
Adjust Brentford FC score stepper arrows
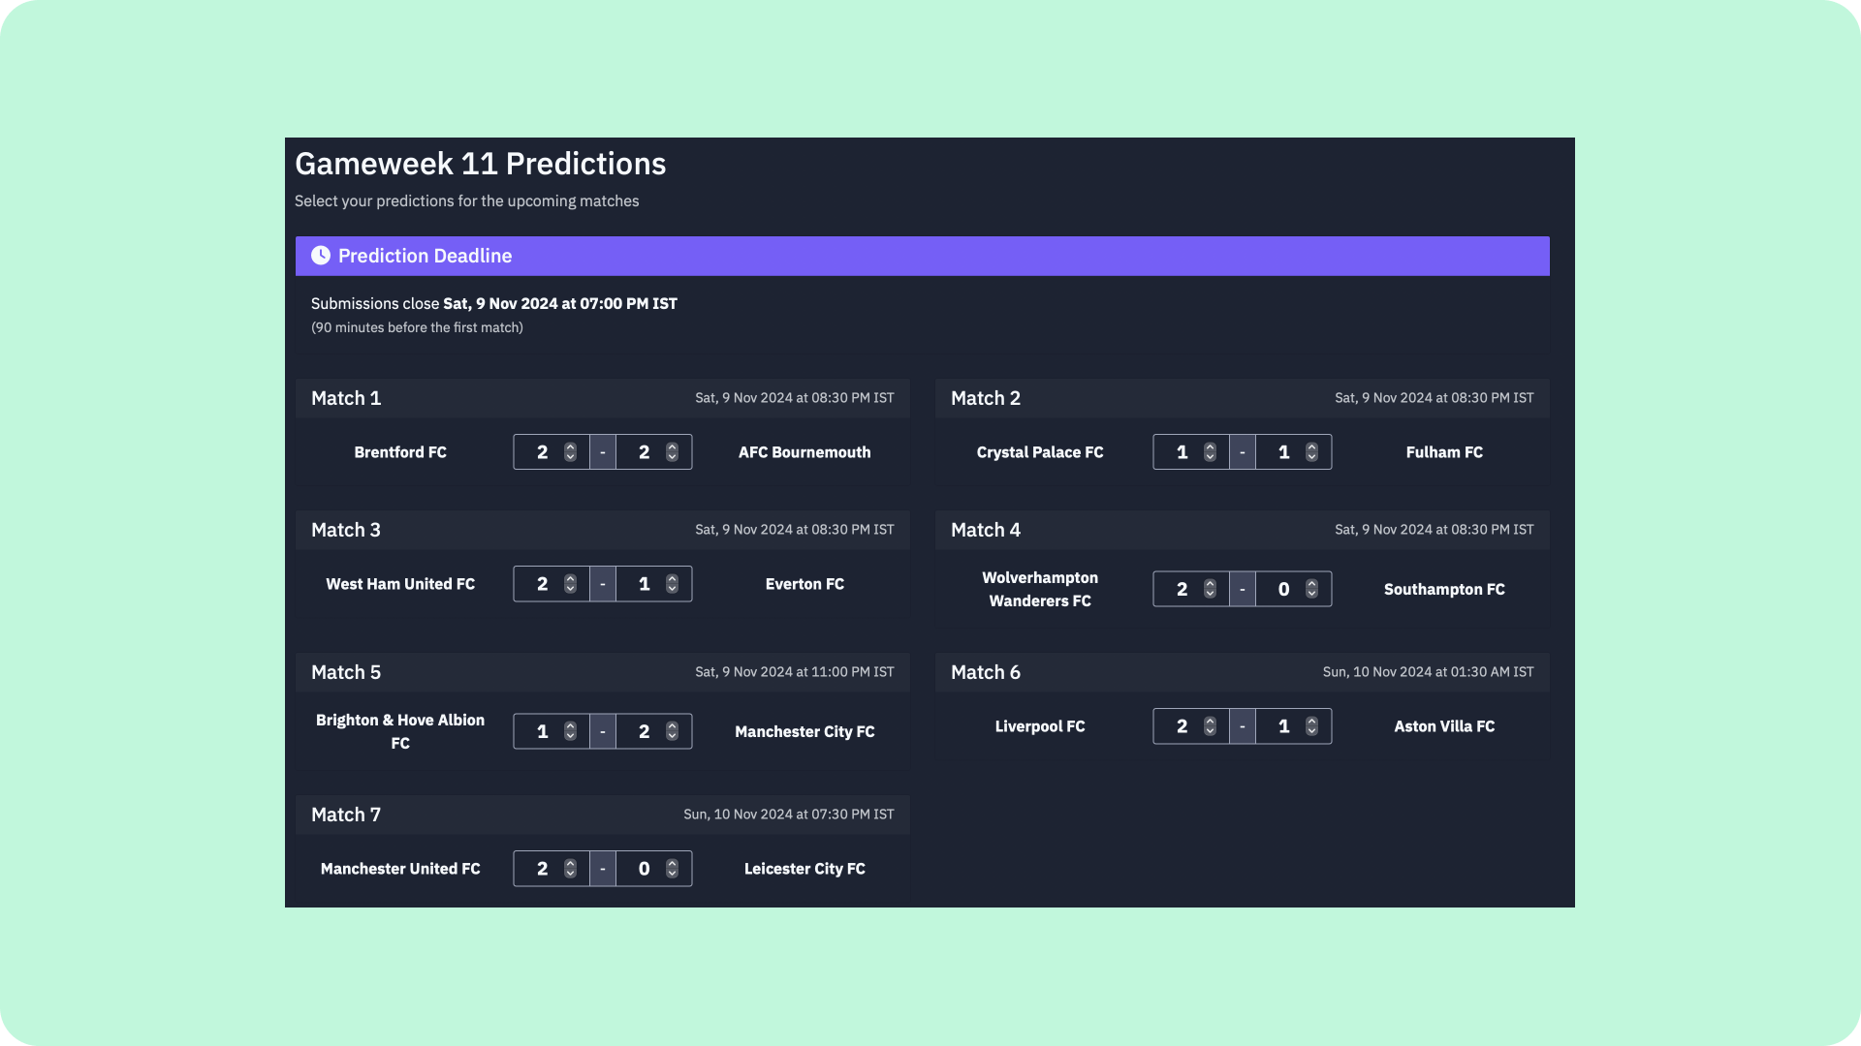coord(570,452)
